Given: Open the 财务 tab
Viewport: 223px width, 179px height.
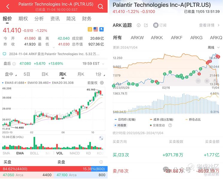Looking at the screenshot, I should pyautogui.click(x=87, y=18).
